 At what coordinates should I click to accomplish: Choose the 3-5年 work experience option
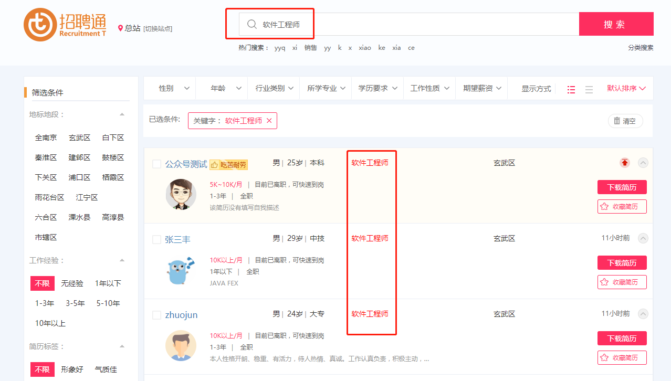[75, 303]
